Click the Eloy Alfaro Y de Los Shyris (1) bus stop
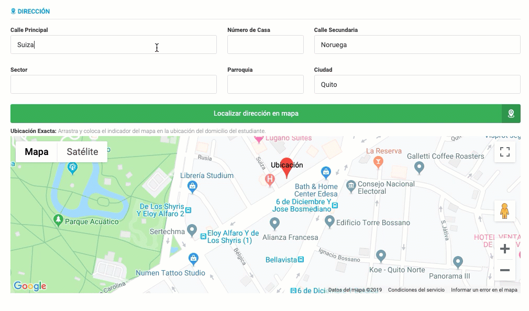Screen dimensions: 529x311 point(203,237)
